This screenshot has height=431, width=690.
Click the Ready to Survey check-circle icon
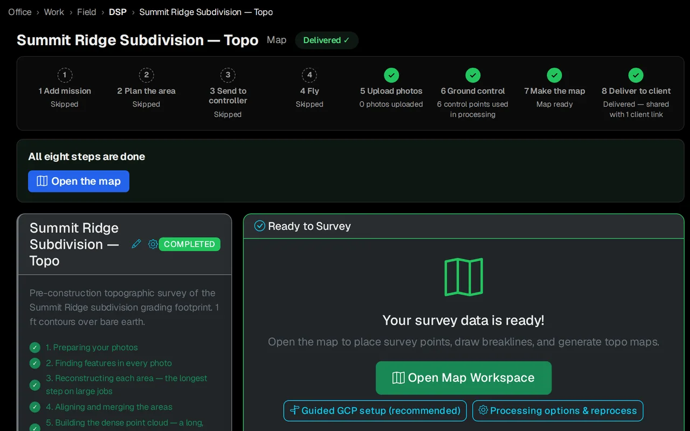260,226
